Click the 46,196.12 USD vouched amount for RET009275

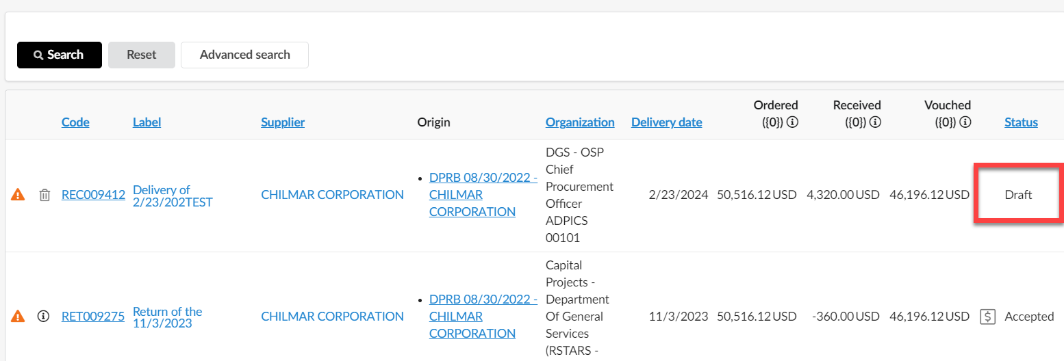(930, 317)
